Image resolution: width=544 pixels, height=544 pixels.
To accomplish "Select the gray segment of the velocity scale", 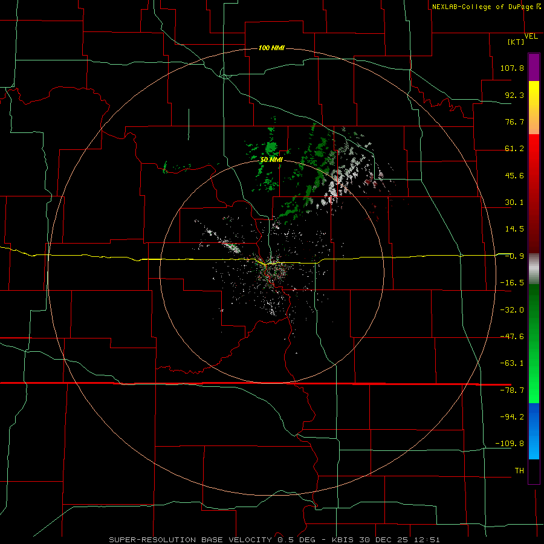I will point(534,269).
